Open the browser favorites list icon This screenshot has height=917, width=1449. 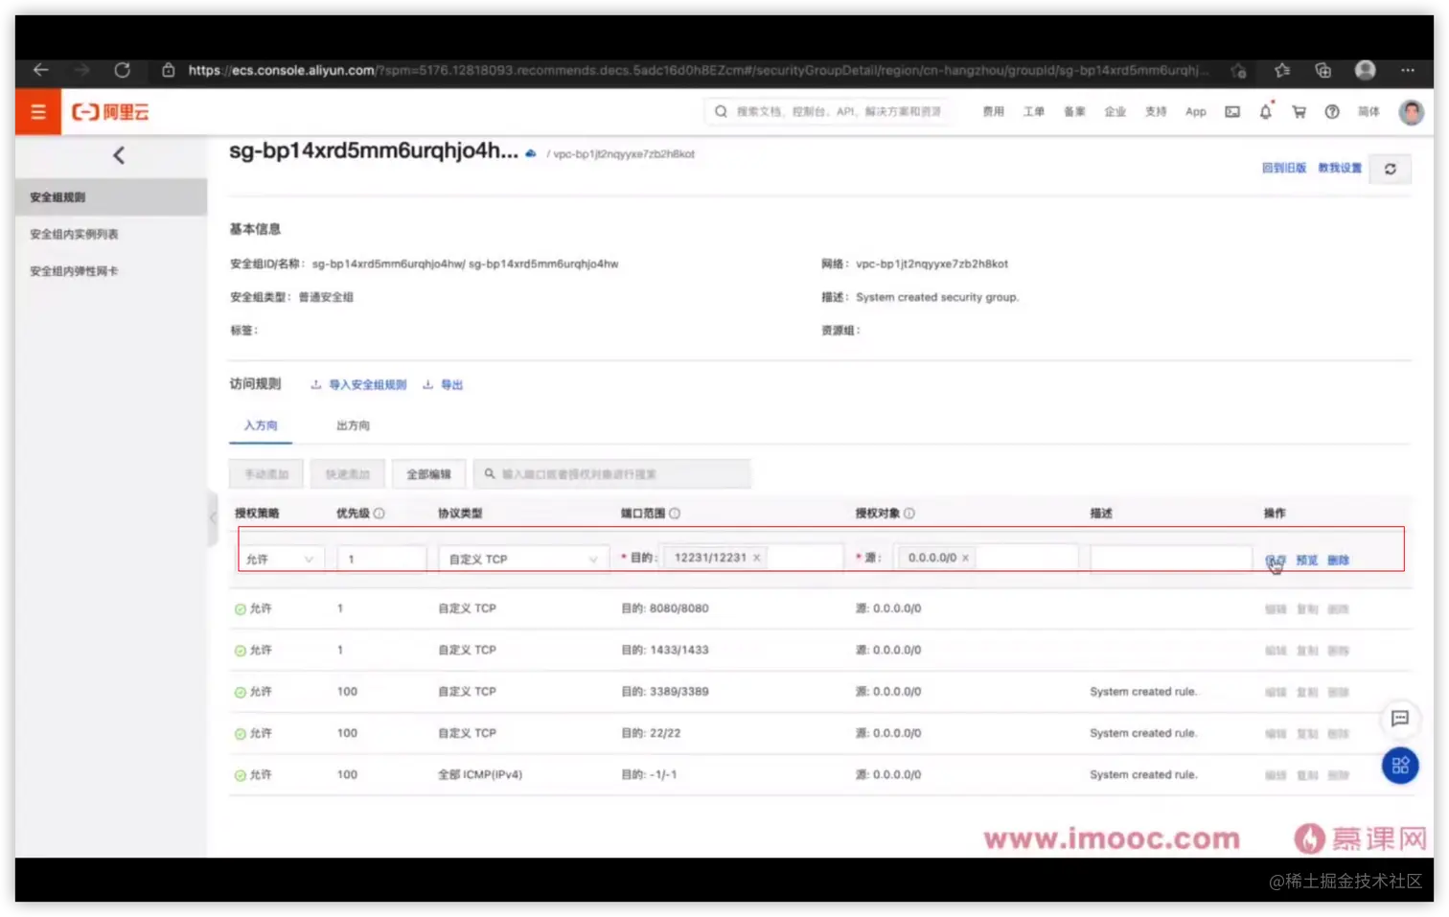click(1282, 70)
